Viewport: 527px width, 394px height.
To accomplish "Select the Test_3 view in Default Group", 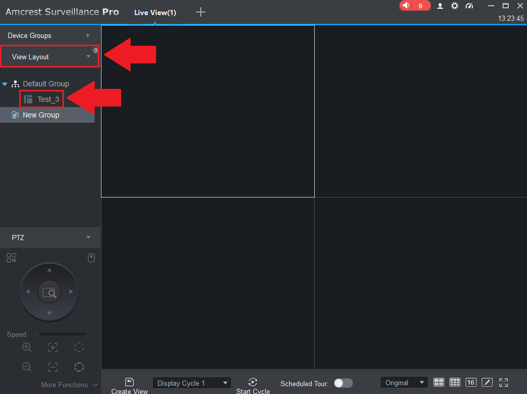I will pyautogui.click(x=48, y=99).
